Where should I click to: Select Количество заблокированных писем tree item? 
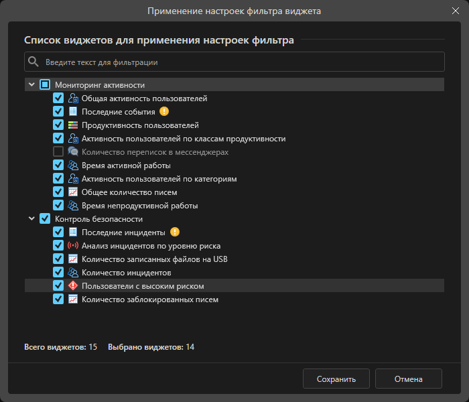pyautogui.click(x=149, y=299)
